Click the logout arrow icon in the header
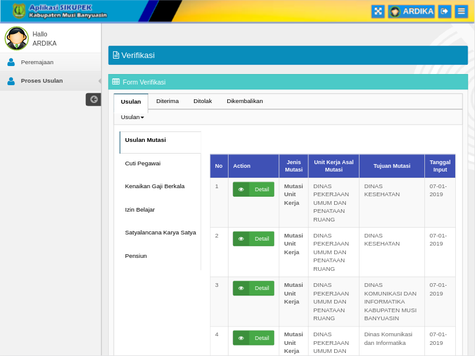 pyautogui.click(x=444, y=12)
